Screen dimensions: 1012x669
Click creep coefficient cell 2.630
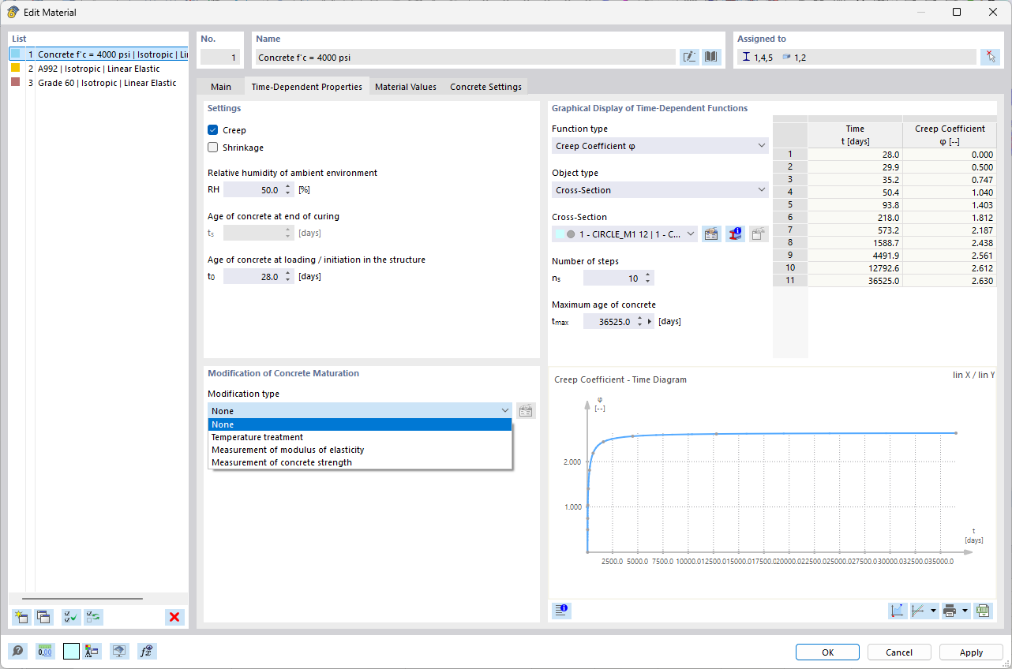pyautogui.click(x=950, y=280)
